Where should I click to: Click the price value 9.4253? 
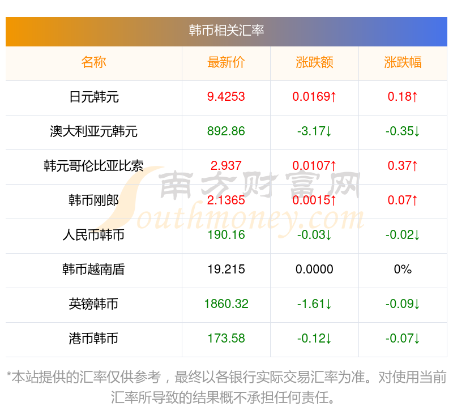[x=226, y=97]
